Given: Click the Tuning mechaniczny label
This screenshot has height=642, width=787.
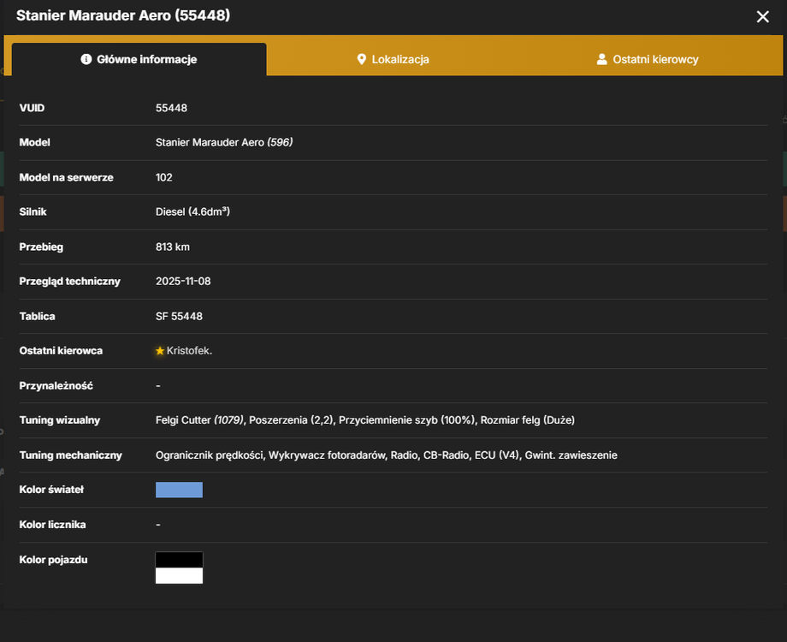Looking at the screenshot, I should (x=71, y=455).
